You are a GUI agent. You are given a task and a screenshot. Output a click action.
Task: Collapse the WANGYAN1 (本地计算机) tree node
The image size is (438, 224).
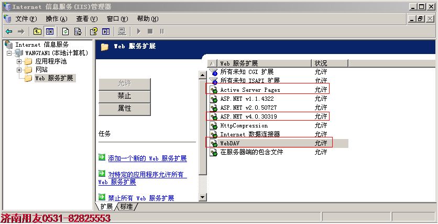point(9,53)
